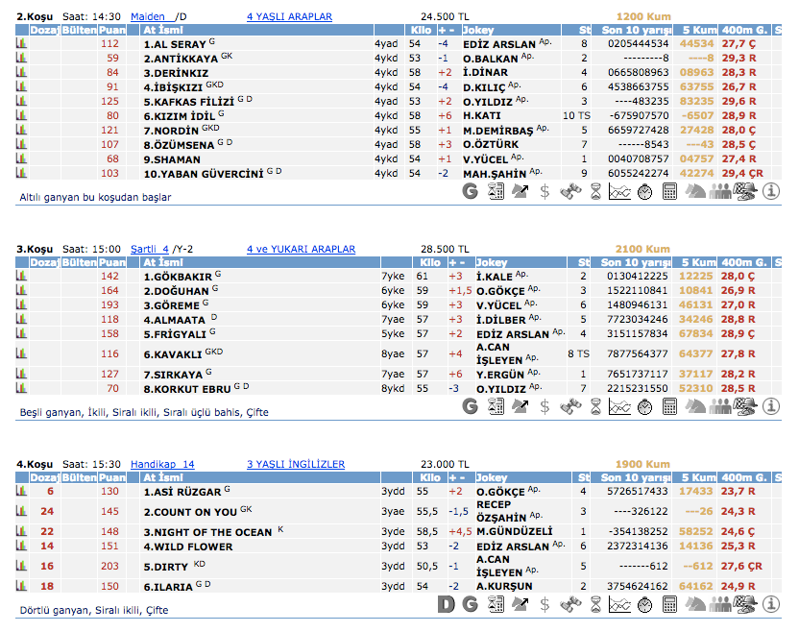Select horse name NIGHT OF THE OCEAN
The width and height of the screenshot is (799, 632).
[207, 532]
